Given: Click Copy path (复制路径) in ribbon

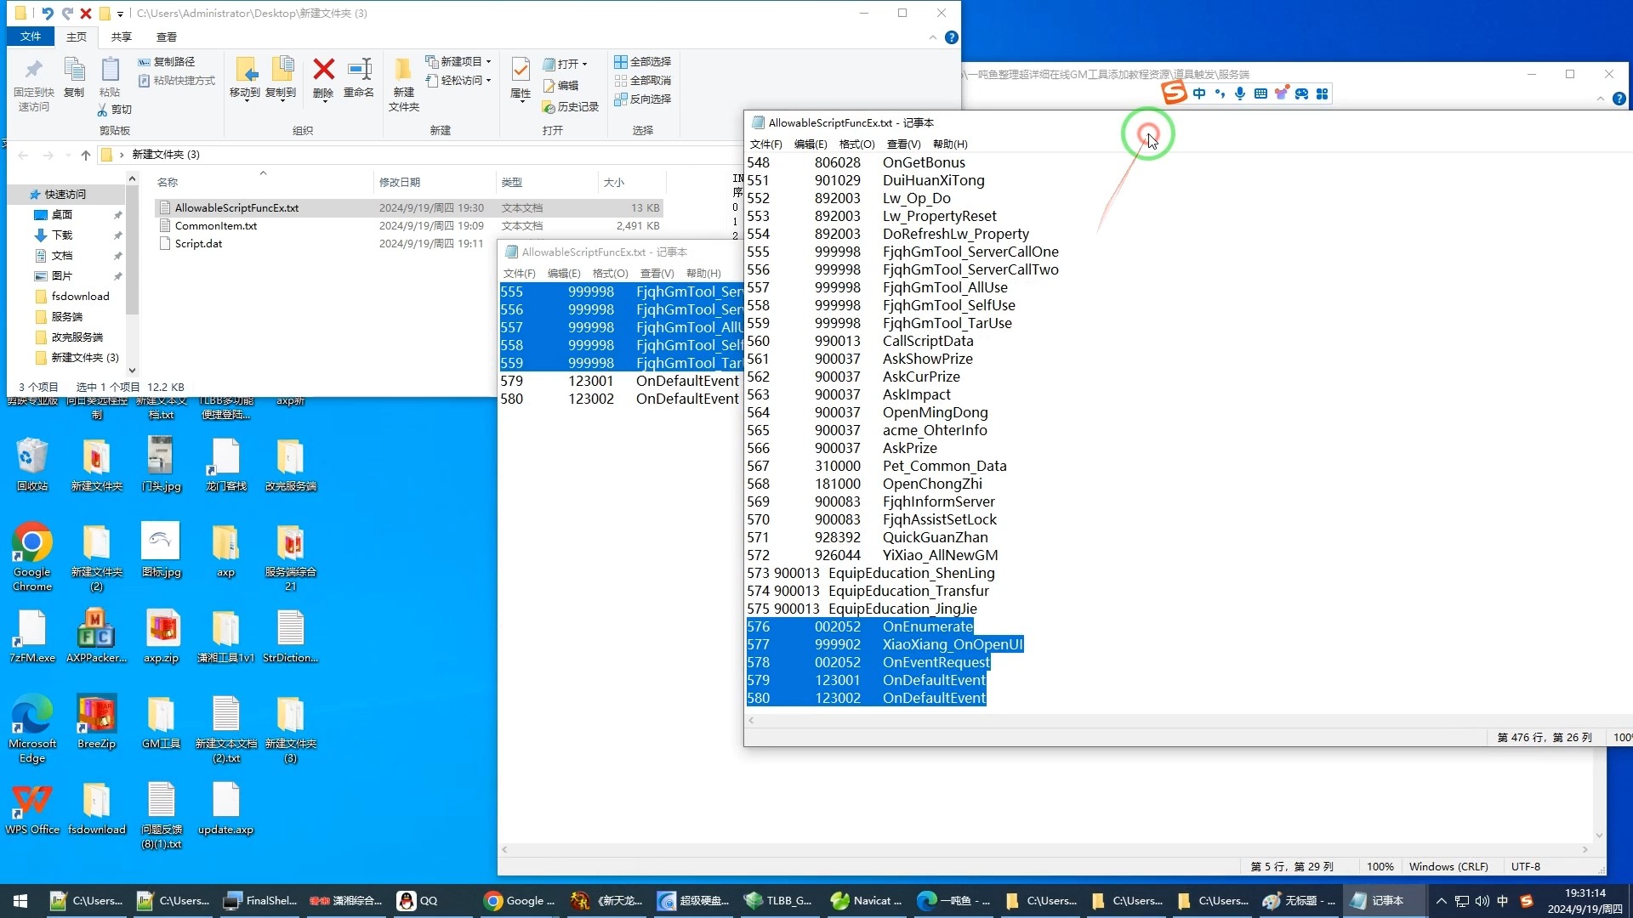Looking at the screenshot, I should [167, 61].
